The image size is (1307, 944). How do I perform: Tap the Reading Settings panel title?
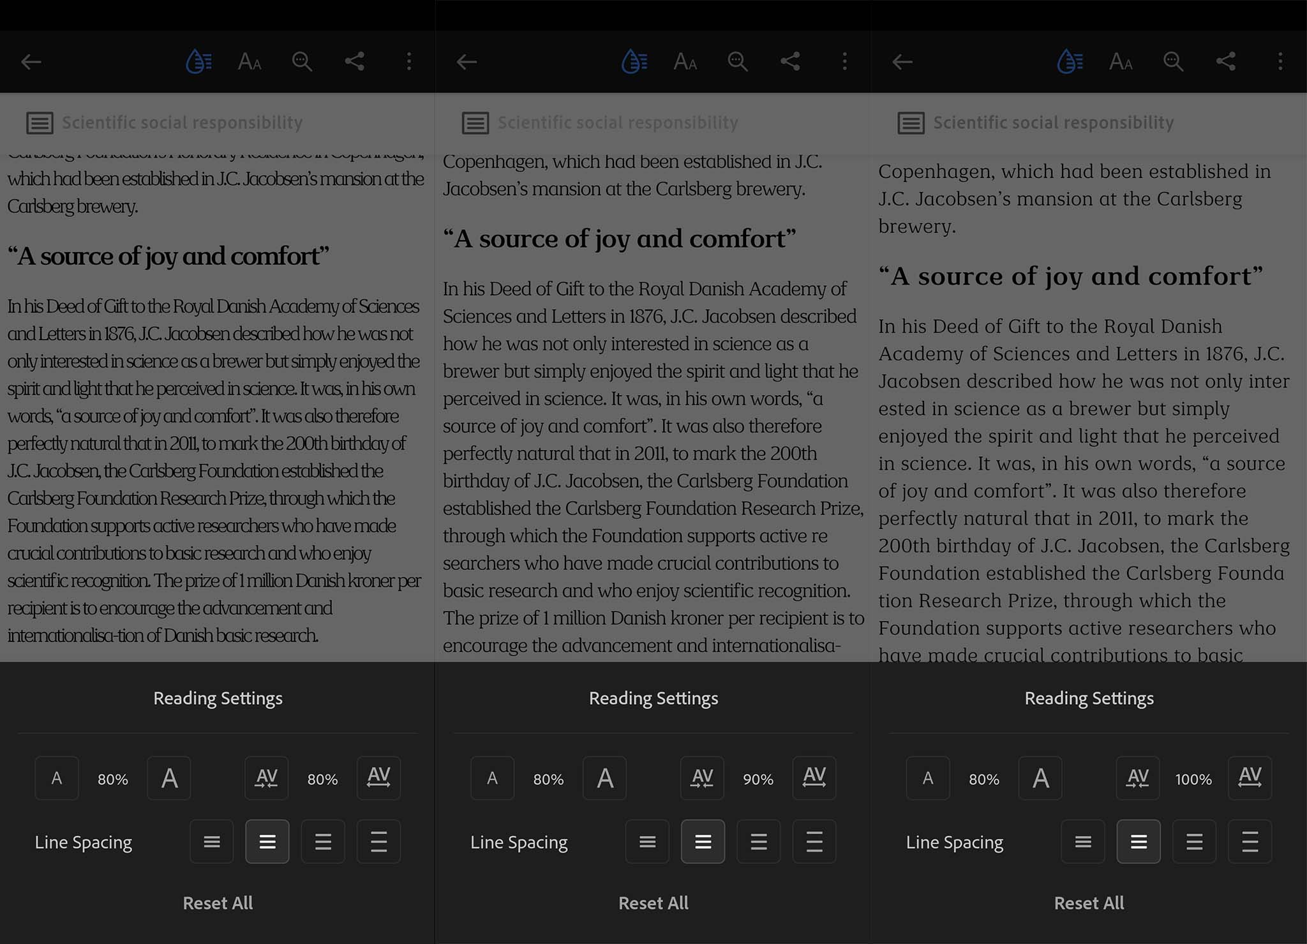coord(217,698)
